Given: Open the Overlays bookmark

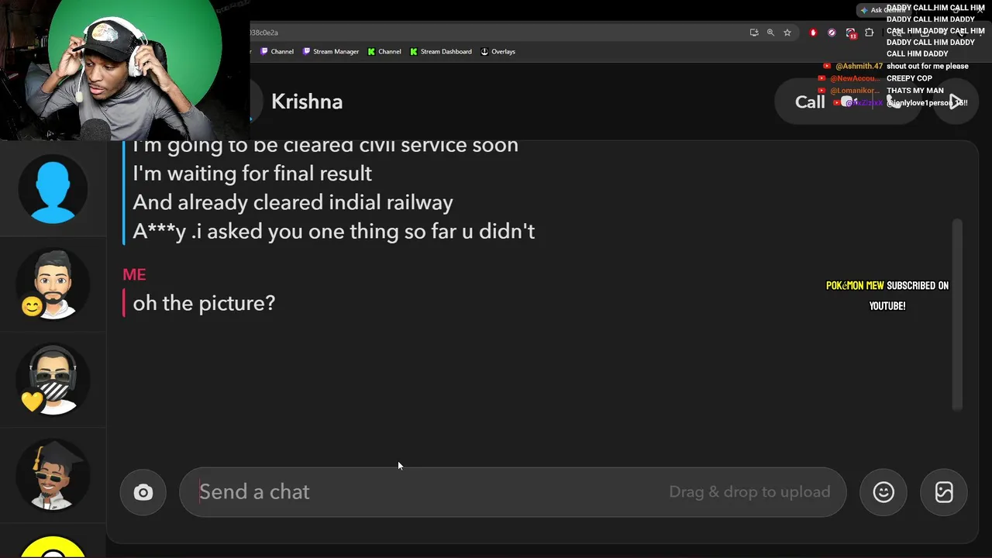Looking at the screenshot, I should tap(498, 52).
